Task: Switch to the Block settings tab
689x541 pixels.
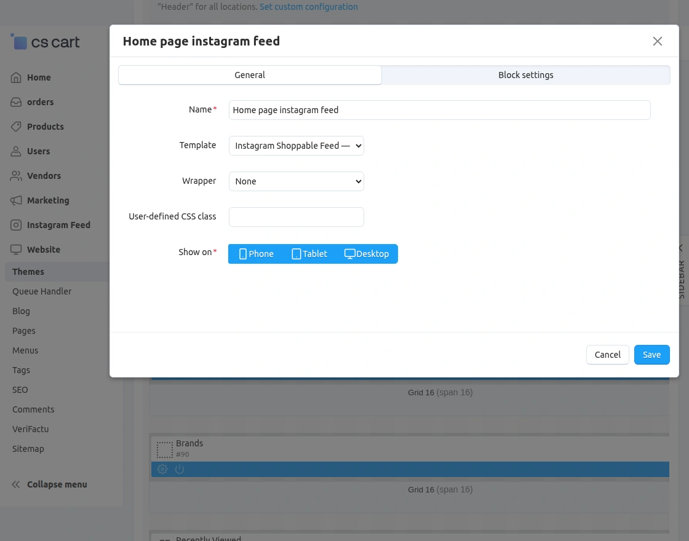Action: coord(525,75)
